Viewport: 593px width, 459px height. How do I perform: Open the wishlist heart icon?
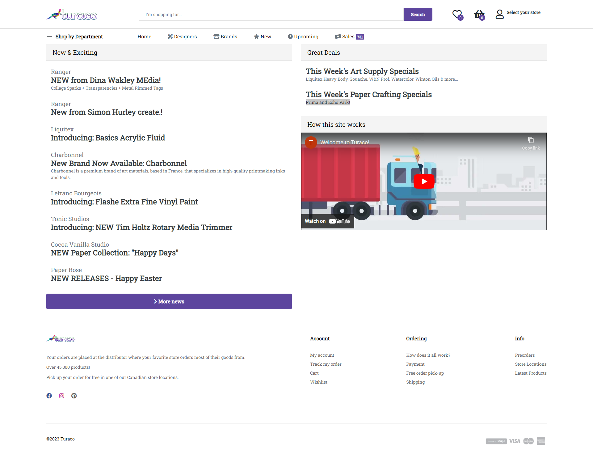(457, 15)
